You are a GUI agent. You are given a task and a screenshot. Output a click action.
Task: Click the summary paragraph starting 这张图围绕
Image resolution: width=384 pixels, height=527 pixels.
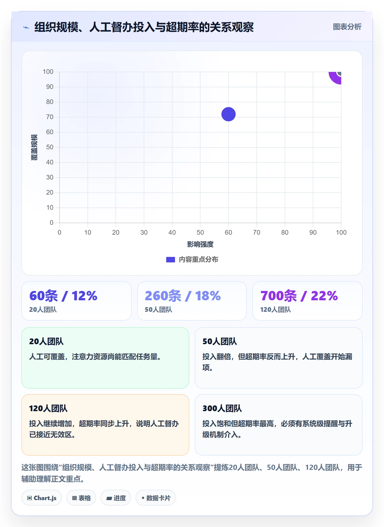[192, 473]
